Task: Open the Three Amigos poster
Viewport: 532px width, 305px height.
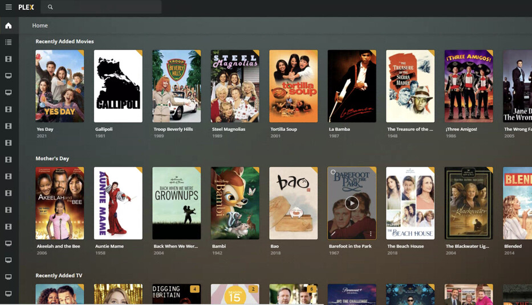Action: pyautogui.click(x=469, y=86)
